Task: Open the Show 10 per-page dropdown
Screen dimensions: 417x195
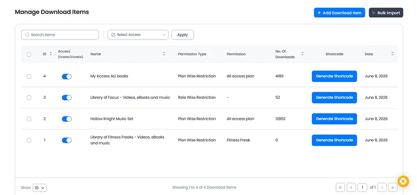Action: [40, 188]
